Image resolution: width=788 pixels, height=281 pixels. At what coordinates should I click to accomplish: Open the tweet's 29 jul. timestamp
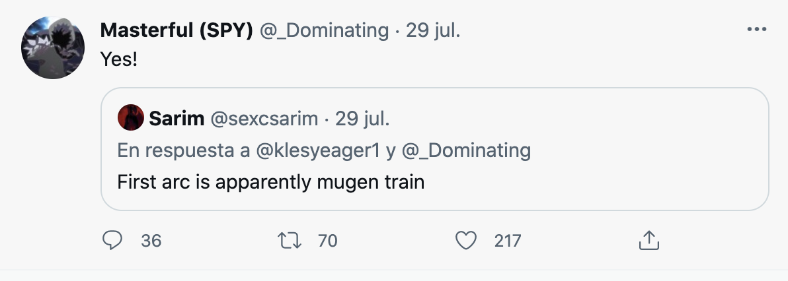[x=433, y=30]
